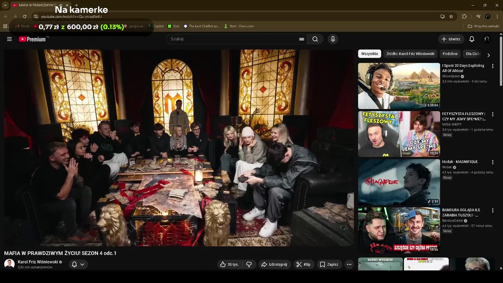Viewport: 503px width, 283px height.
Task: Open the apps grid icon in bookmarks bar
Action: [x=5, y=26]
